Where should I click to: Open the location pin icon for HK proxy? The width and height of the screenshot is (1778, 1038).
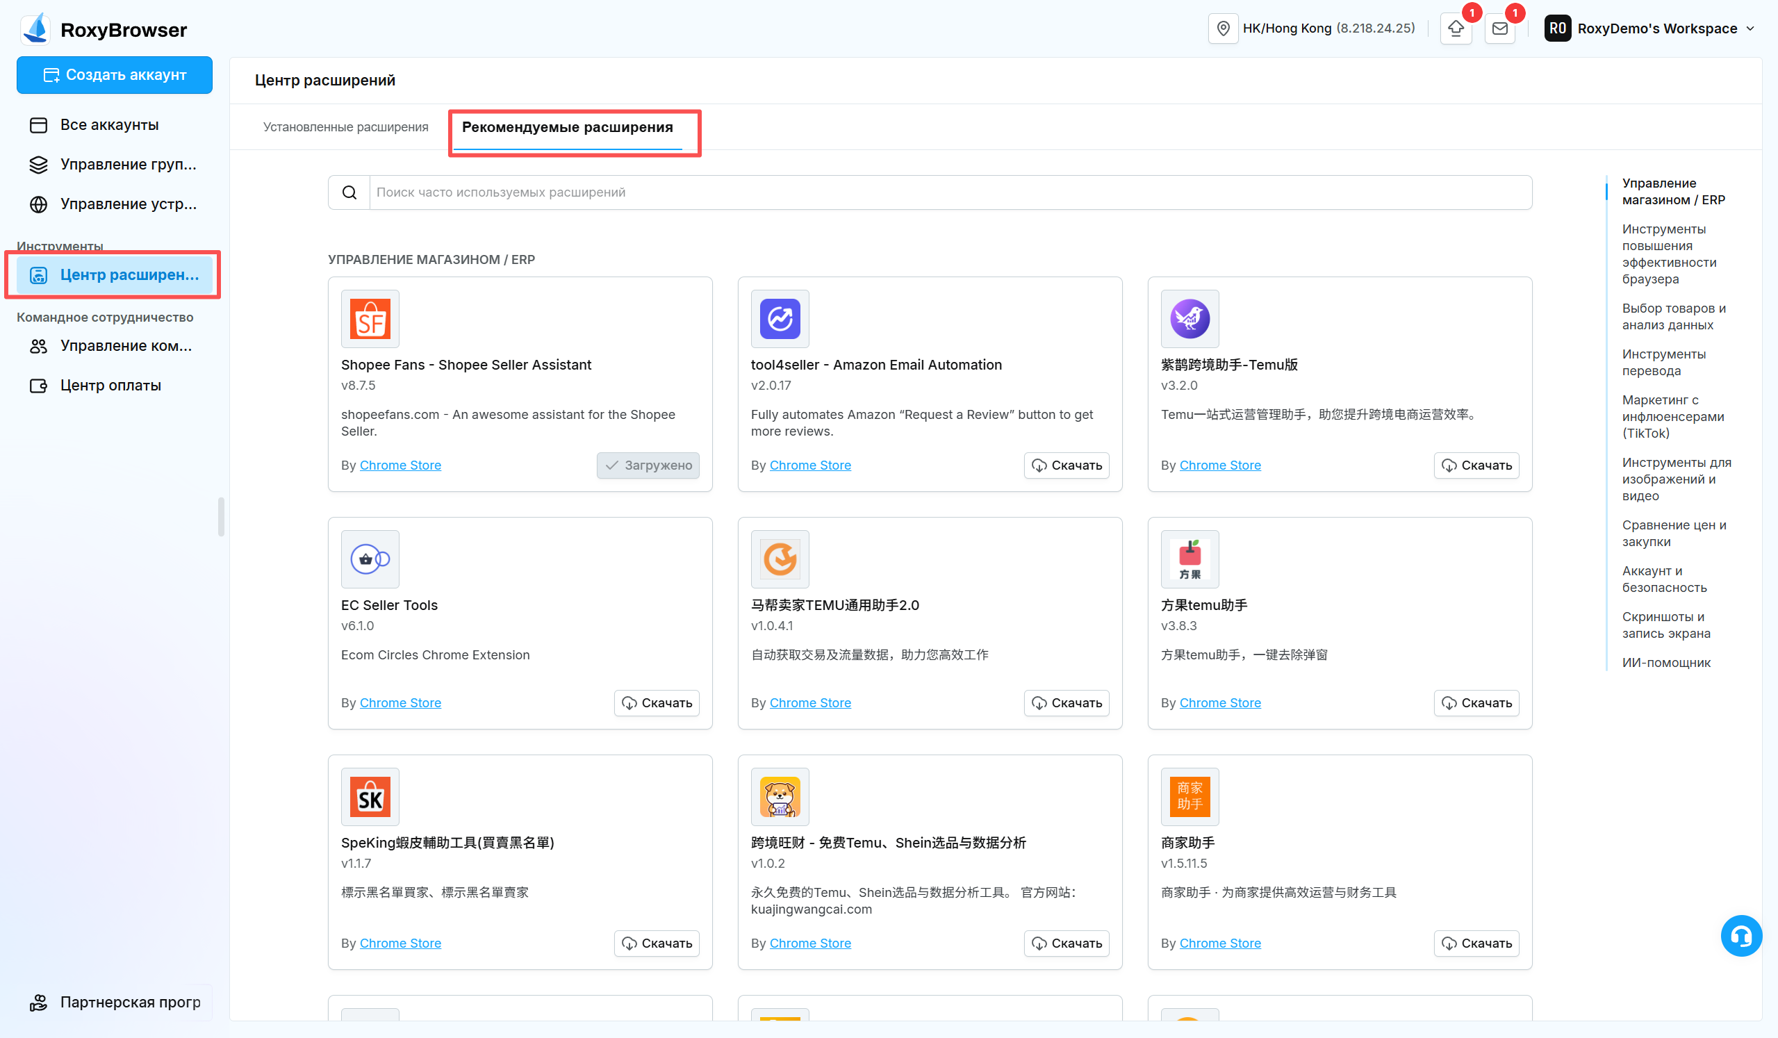[x=1224, y=28]
